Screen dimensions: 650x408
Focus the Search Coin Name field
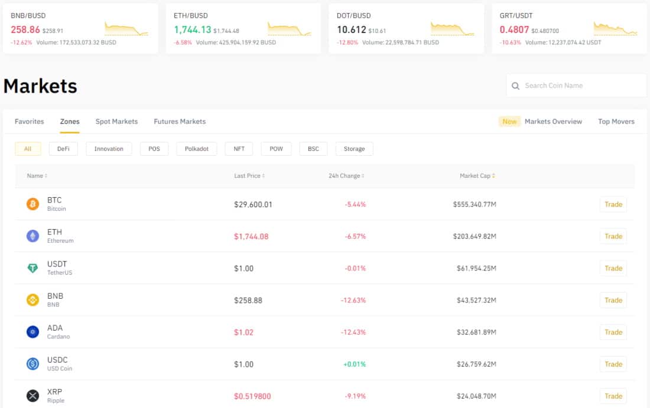point(576,86)
